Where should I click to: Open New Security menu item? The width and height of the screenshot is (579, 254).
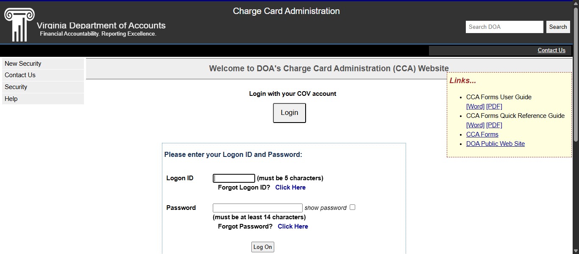click(23, 64)
